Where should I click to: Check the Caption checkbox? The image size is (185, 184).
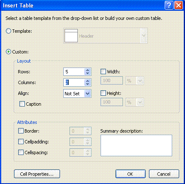(x=22, y=104)
